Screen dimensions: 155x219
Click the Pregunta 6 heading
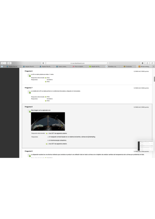pos(28,71)
